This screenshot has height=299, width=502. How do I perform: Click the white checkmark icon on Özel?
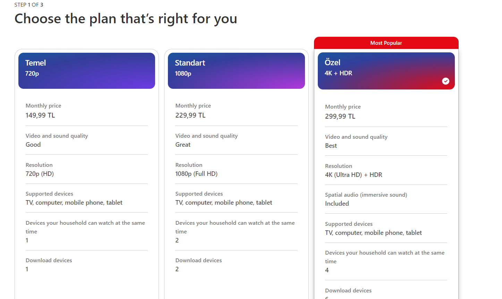click(x=446, y=81)
